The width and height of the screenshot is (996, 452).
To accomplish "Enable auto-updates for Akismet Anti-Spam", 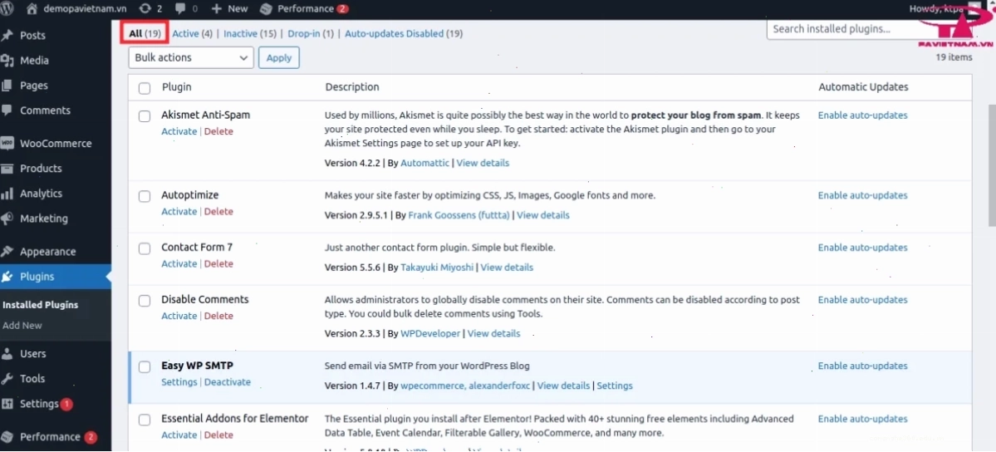I will [x=862, y=115].
